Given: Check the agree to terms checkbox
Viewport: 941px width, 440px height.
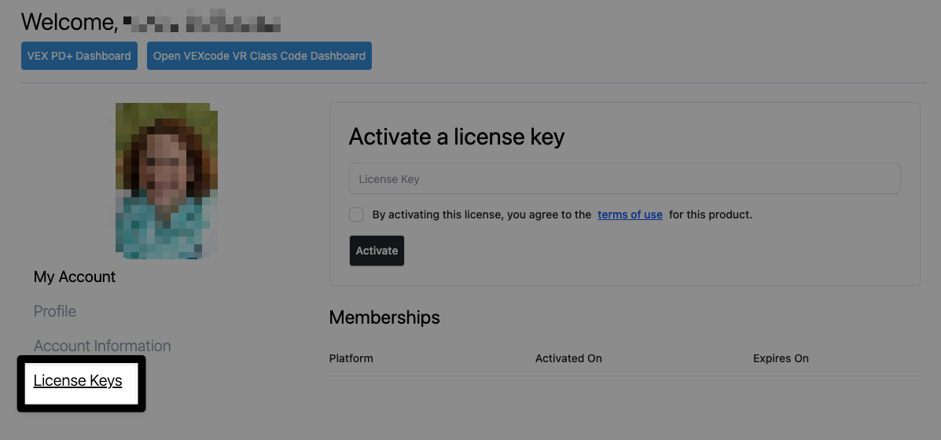Looking at the screenshot, I should pyautogui.click(x=356, y=214).
